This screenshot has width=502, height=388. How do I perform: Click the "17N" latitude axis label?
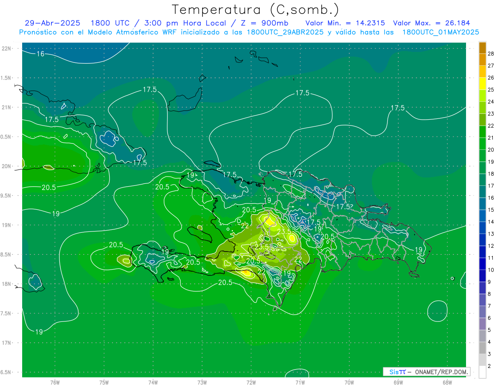point(6,343)
